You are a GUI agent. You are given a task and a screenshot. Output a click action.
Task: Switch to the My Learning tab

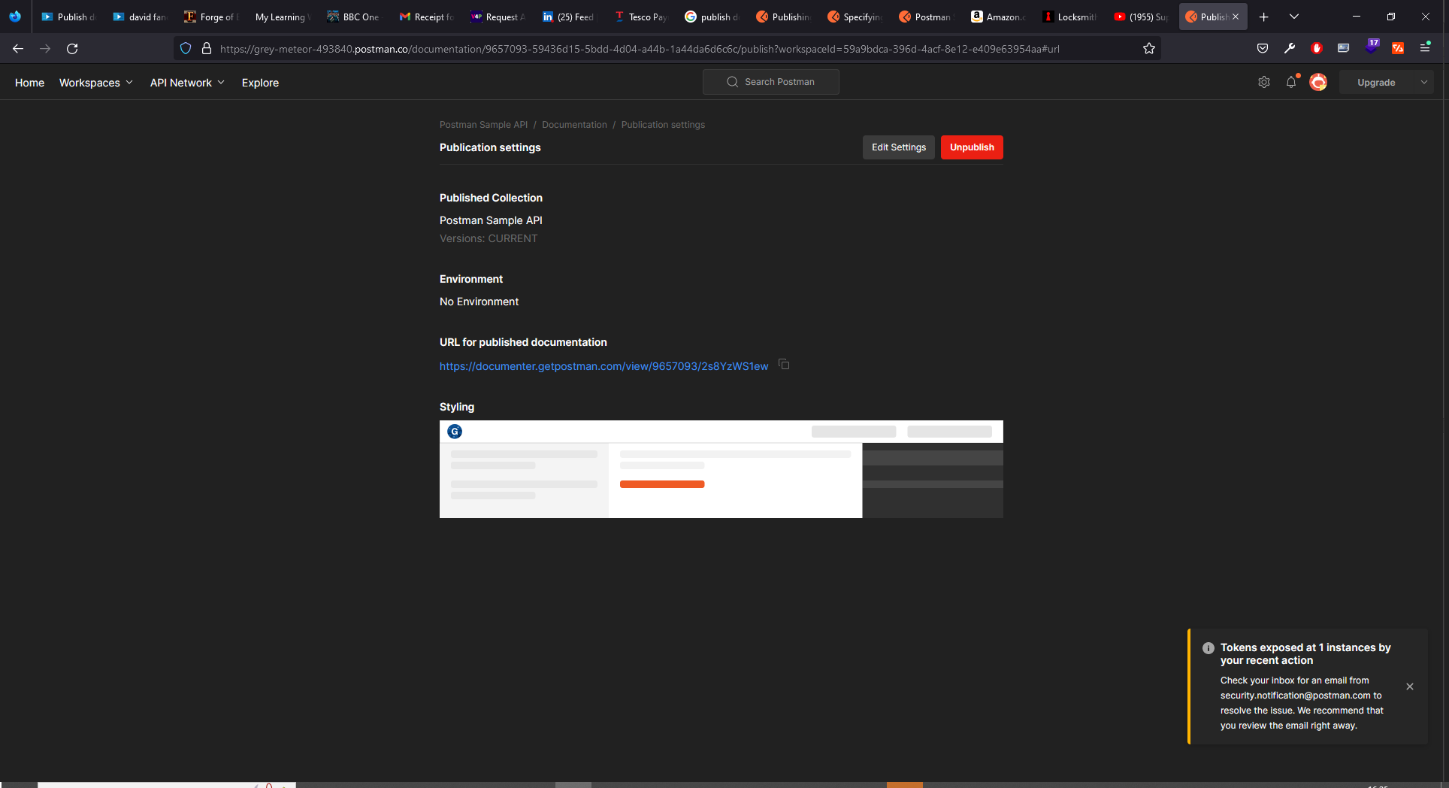pos(283,17)
